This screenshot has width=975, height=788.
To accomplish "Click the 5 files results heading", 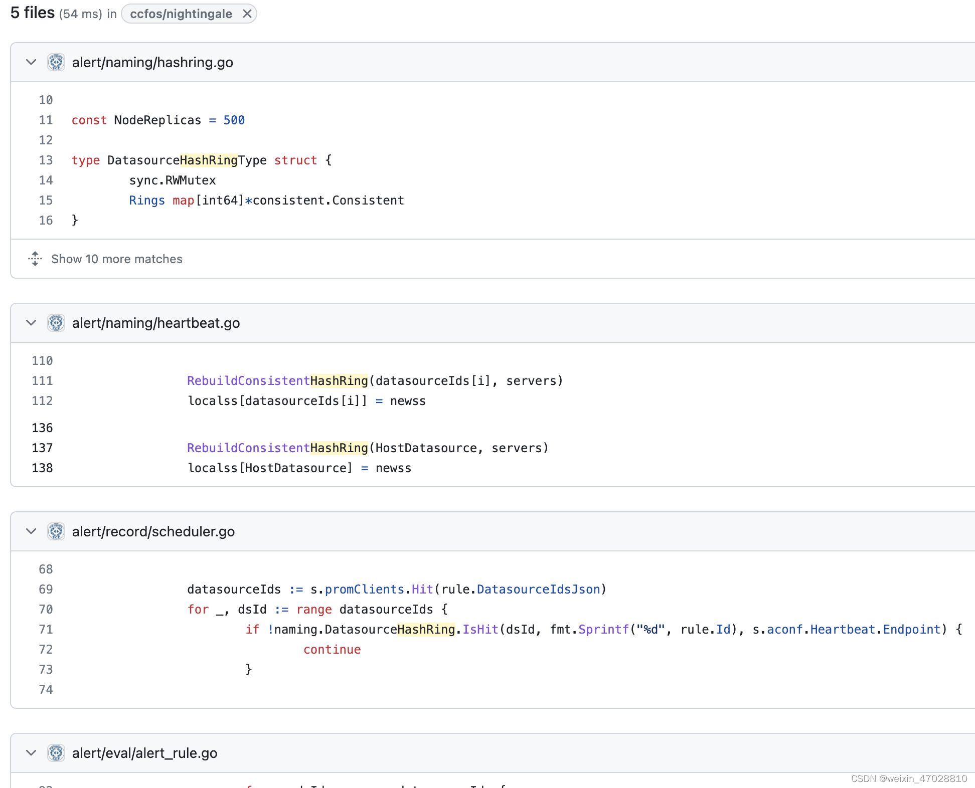I will 33,13.
